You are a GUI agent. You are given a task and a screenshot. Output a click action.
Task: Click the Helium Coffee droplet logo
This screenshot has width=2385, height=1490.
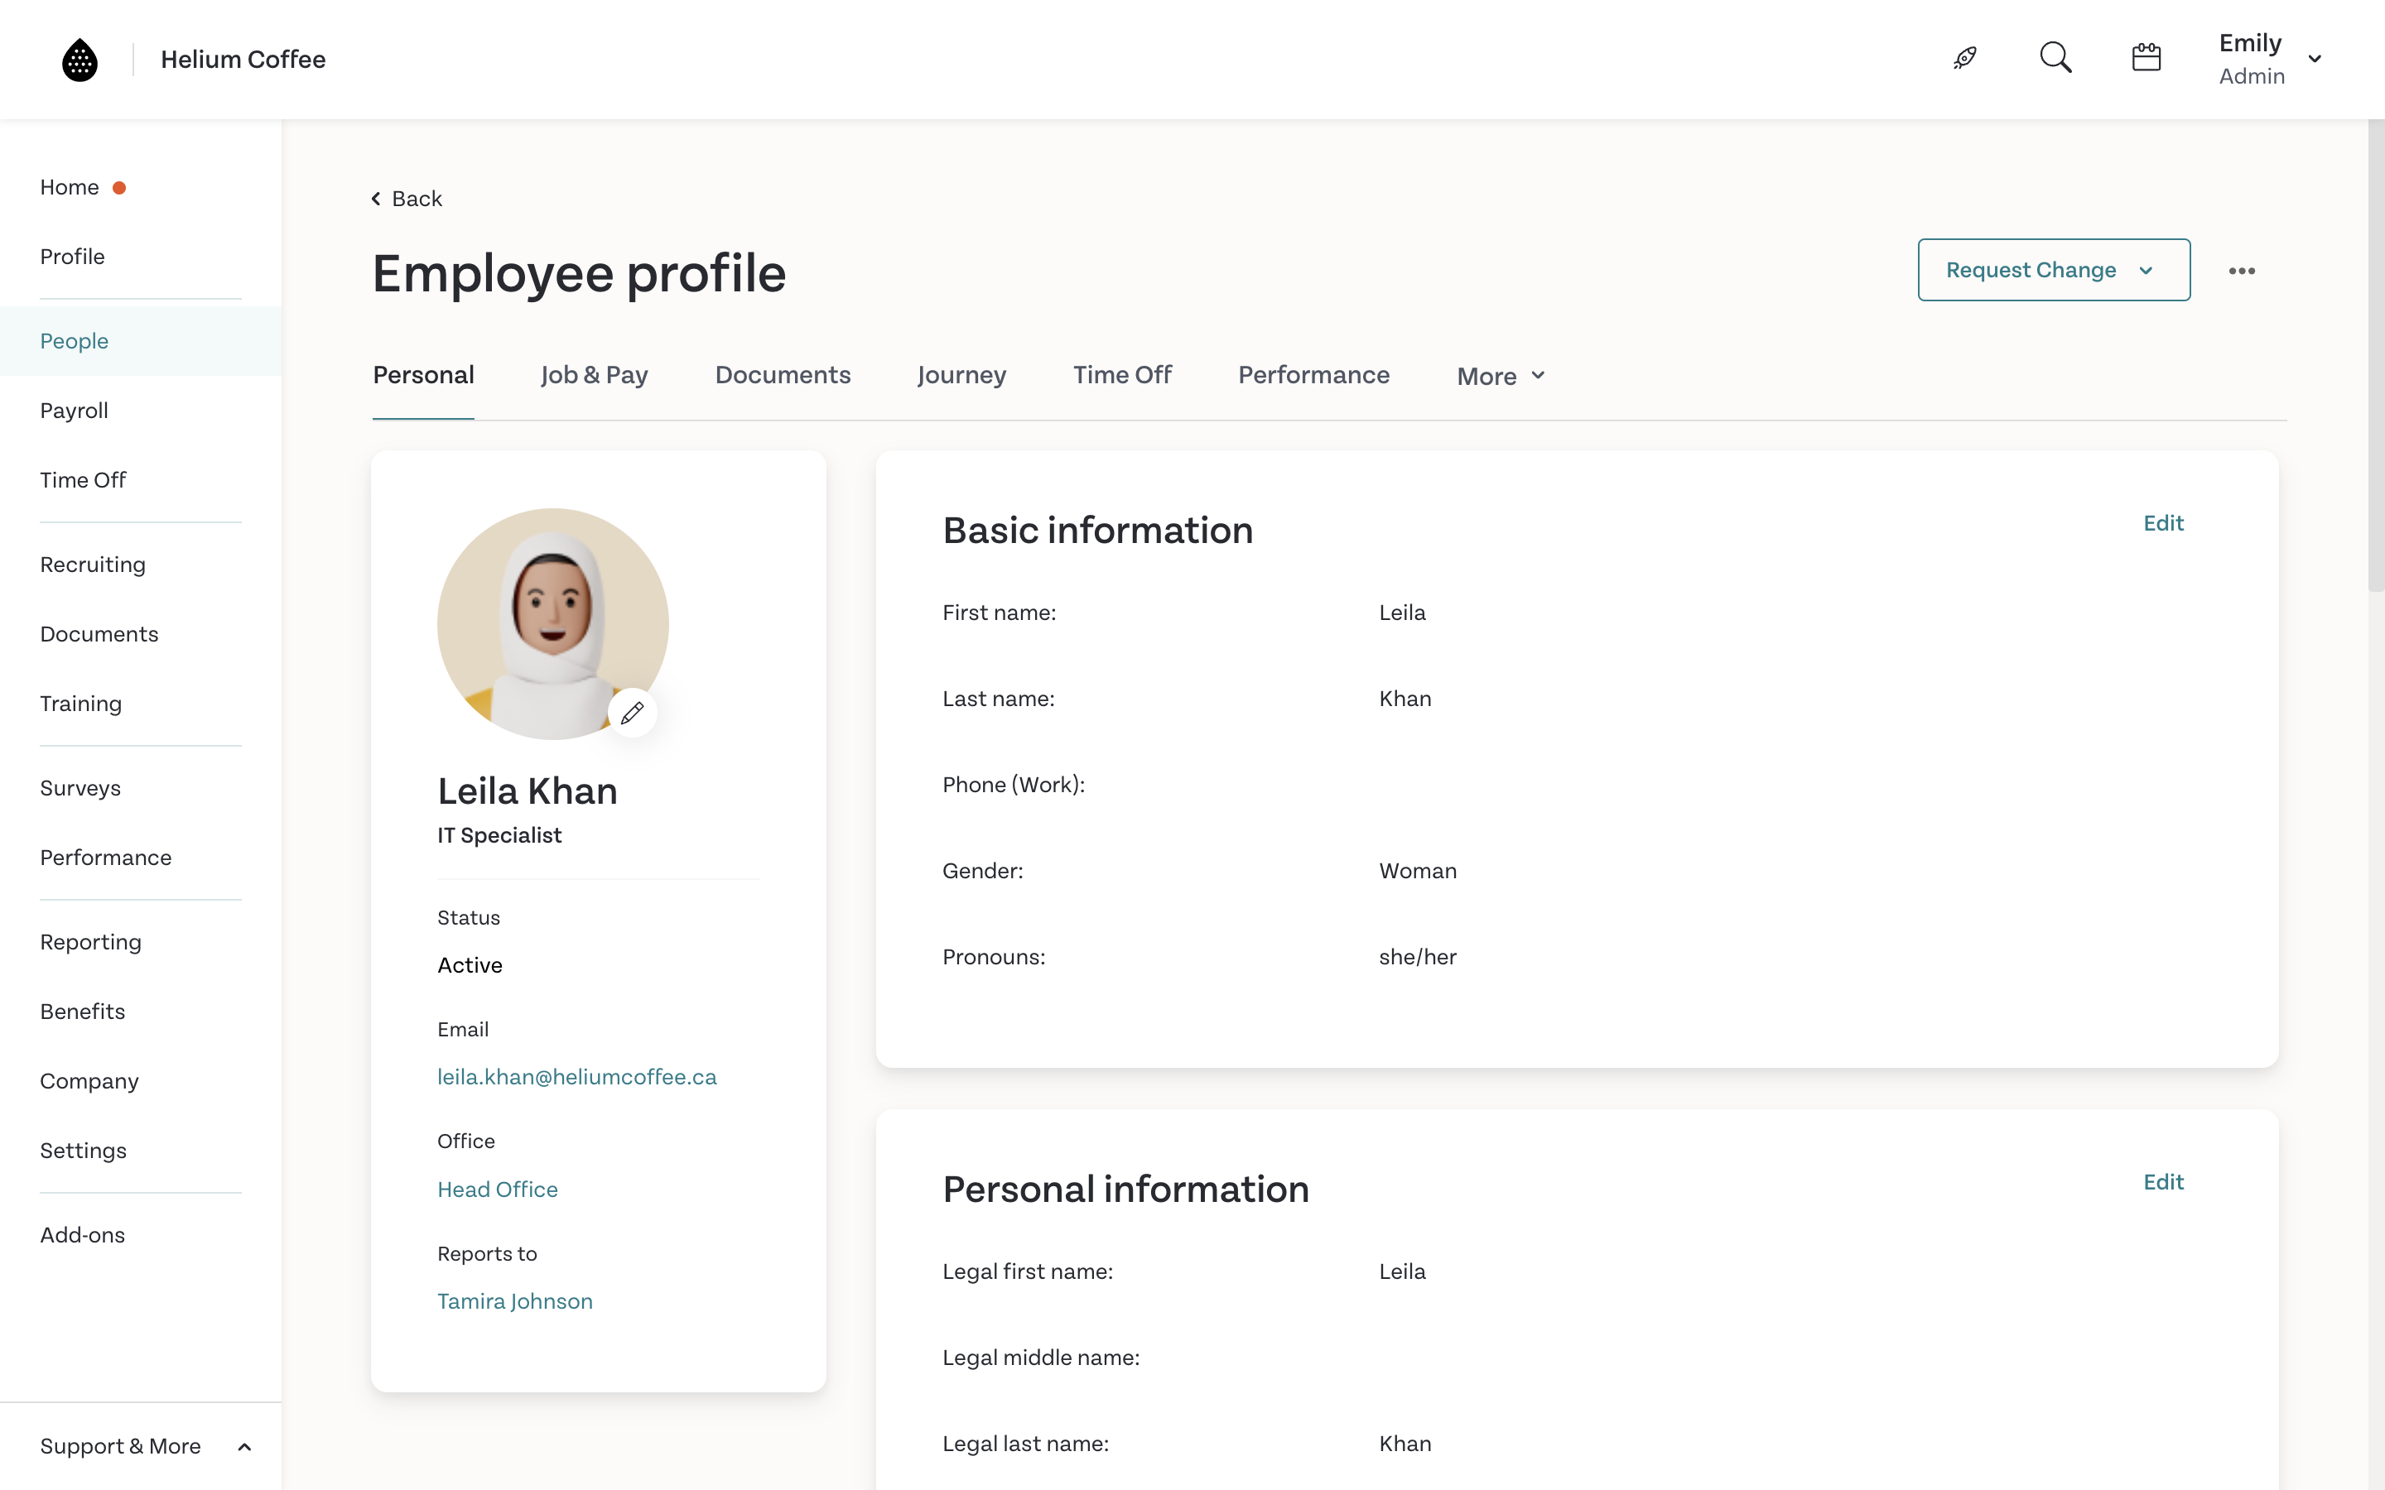79,59
